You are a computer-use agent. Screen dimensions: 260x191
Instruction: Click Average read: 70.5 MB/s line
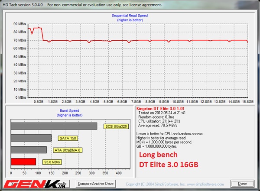[x=158, y=126]
